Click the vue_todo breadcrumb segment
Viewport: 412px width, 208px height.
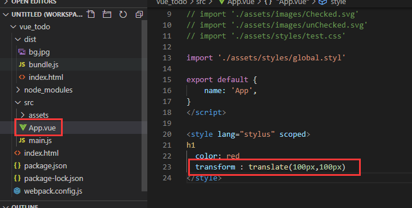(x=171, y=2)
